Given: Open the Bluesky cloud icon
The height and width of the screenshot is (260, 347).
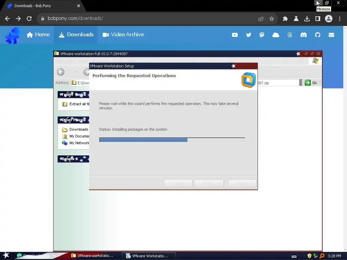Looking at the screenshot, I should point(276,35).
